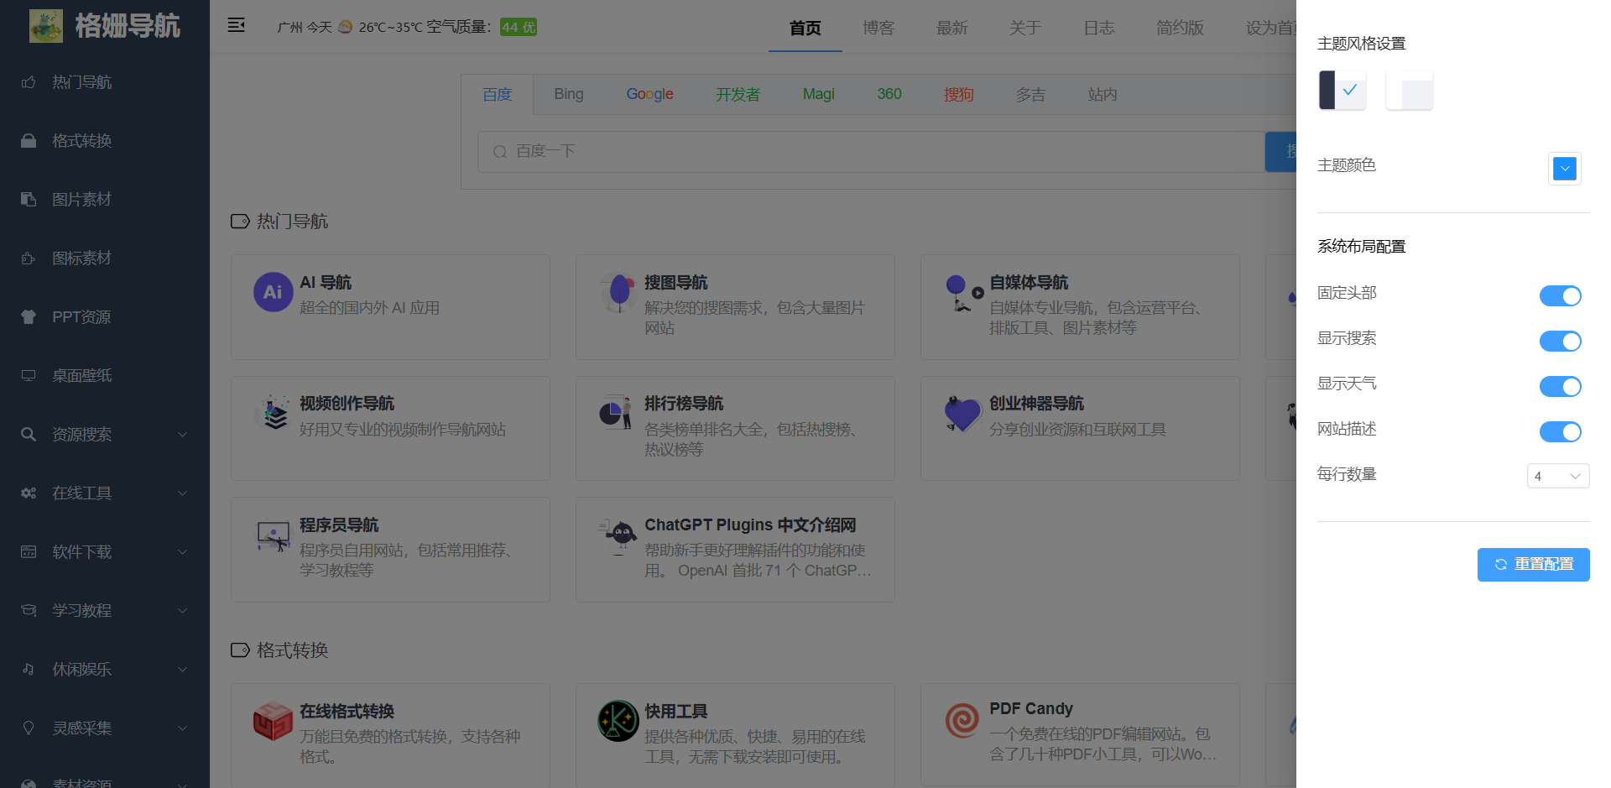Select the dark sidebar theme style
Screen dimensions: 1611x788
(1342, 90)
